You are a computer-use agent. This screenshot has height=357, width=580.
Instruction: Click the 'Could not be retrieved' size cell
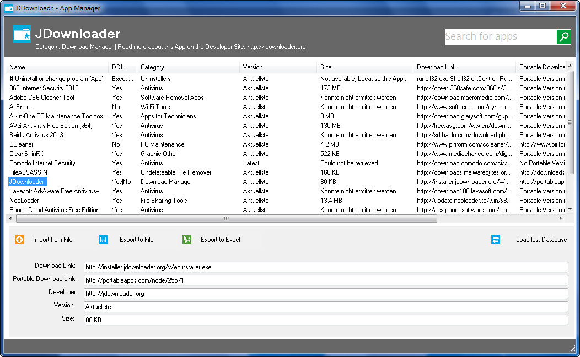[x=349, y=163]
